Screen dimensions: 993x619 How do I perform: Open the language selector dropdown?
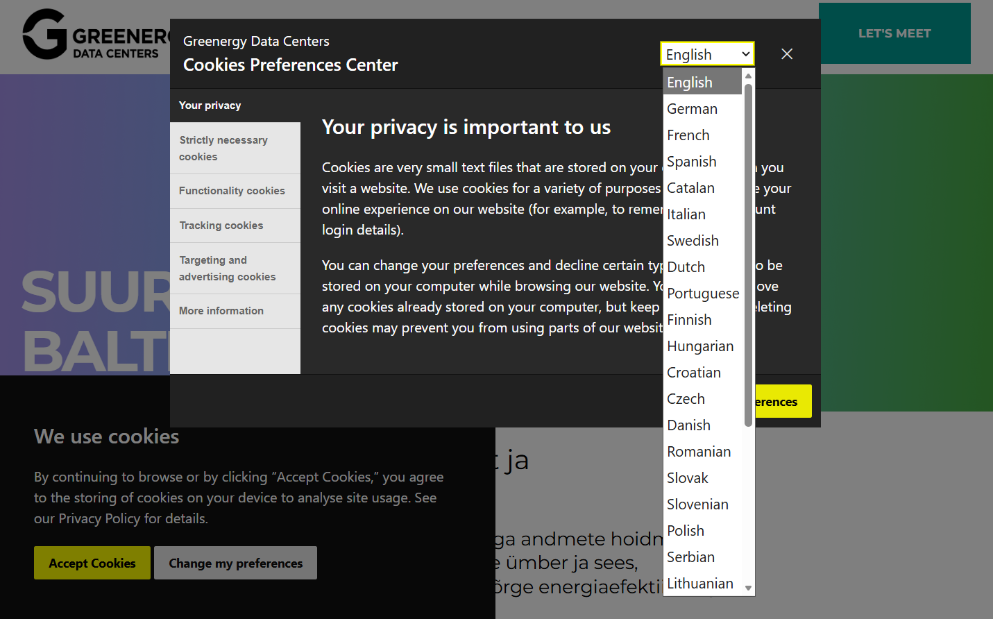[x=707, y=54]
